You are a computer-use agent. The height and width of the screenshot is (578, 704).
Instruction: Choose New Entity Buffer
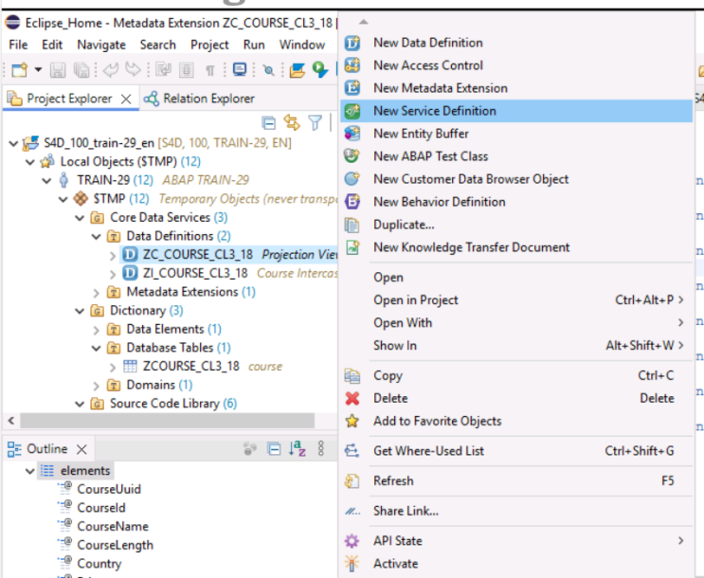click(516, 134)
